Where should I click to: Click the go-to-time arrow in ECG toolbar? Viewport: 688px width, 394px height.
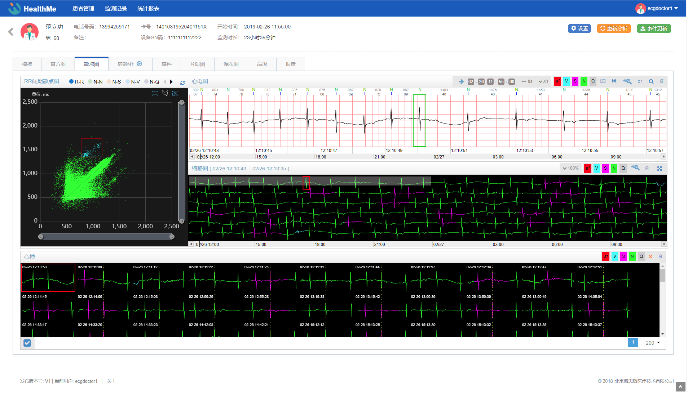pos(461,81)
